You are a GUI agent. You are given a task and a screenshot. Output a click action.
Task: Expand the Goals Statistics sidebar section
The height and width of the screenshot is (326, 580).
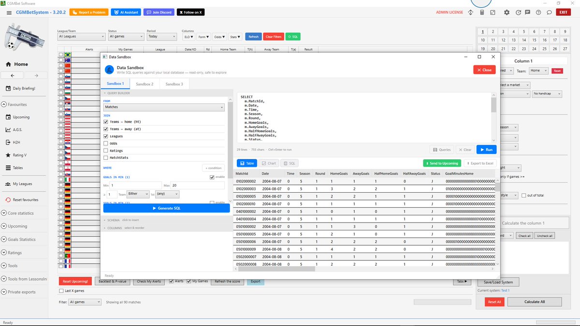pyautogui.click(x=18, y=239)
